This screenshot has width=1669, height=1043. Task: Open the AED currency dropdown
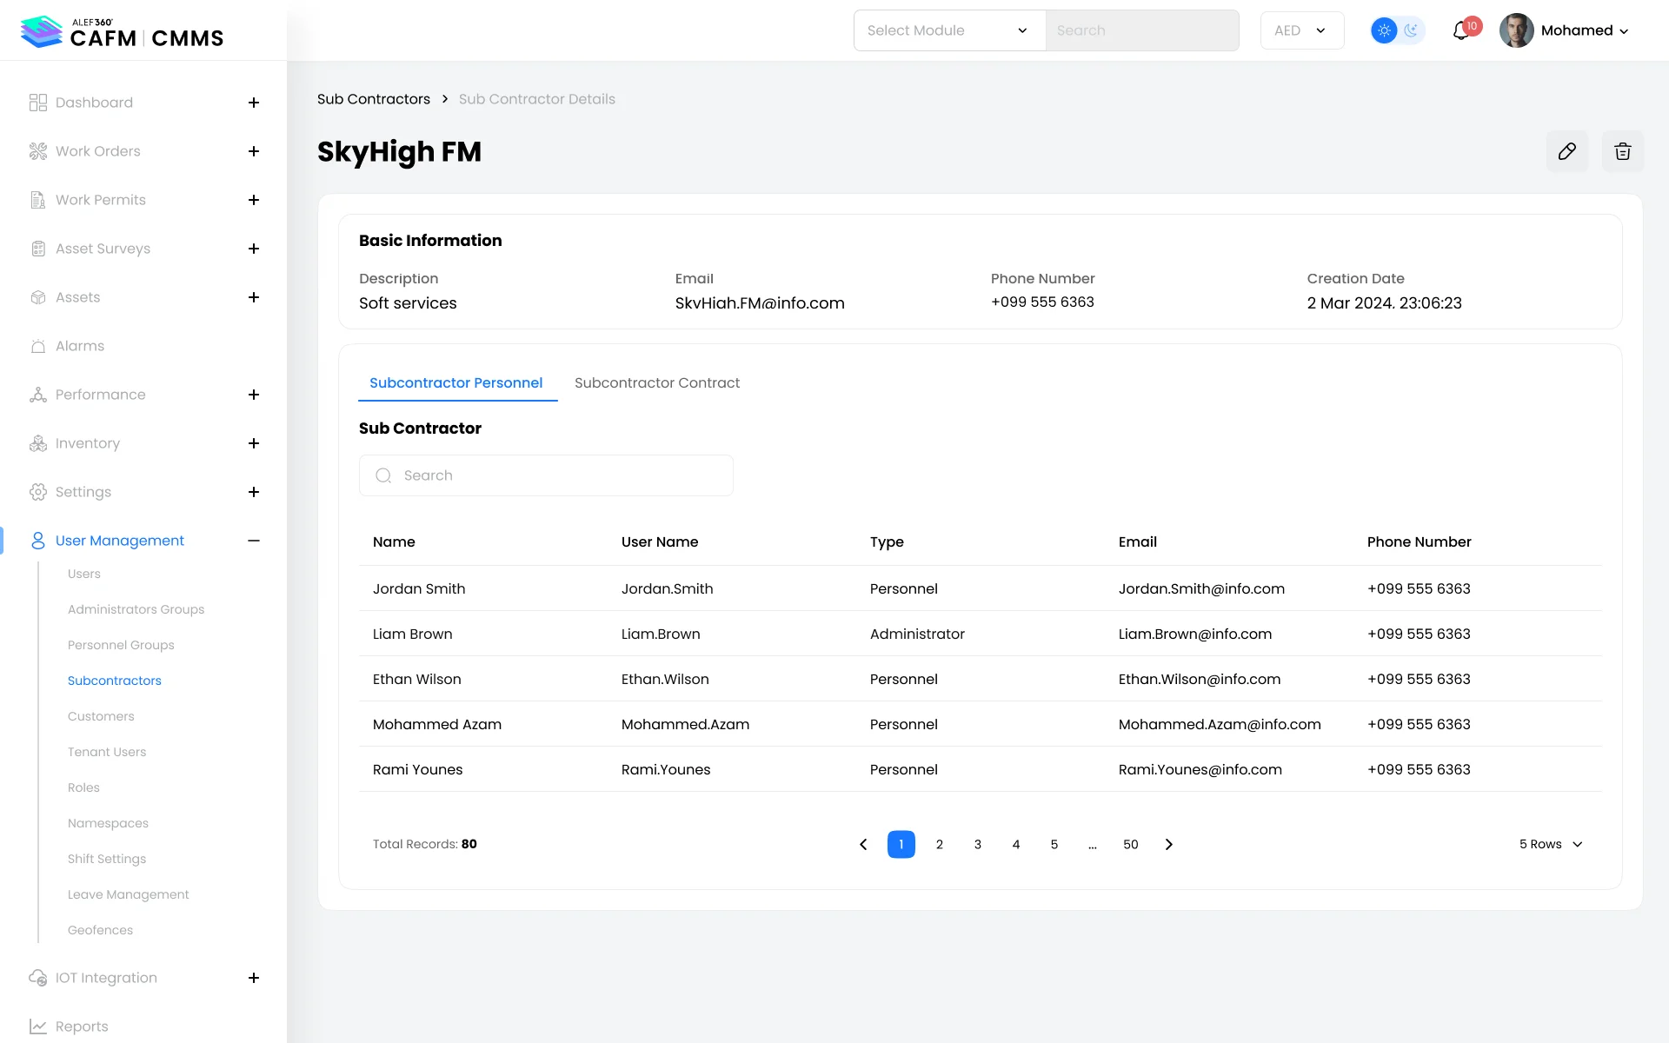tap(1302, 30)
